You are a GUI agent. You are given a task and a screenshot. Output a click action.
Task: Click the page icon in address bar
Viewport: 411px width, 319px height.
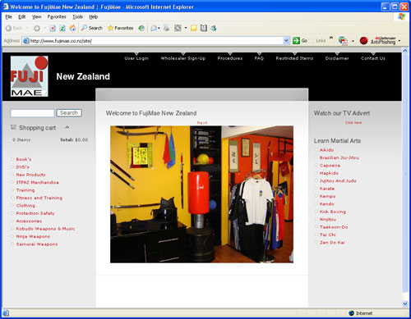click(x=26, y=41)
